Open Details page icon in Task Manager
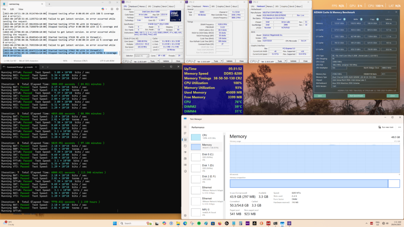This screenshot has height=227, width=404. click(185, 165)
